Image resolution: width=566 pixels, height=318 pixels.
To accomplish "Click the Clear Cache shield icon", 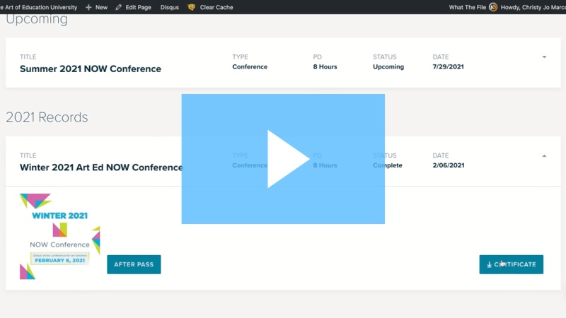I will [x=191, y=7].
